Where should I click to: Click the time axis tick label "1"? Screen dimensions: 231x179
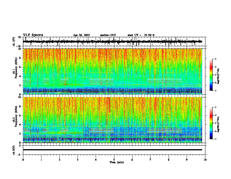click(41, 160)
